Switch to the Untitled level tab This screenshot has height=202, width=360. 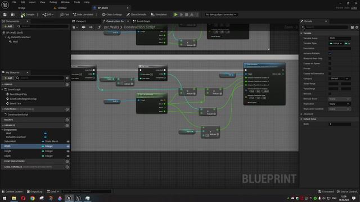point(60,8)
